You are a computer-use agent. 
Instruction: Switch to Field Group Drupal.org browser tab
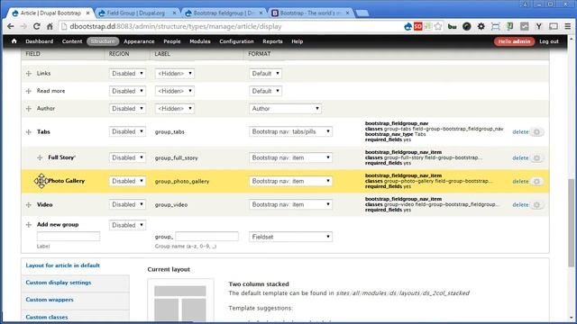point(136,13)
